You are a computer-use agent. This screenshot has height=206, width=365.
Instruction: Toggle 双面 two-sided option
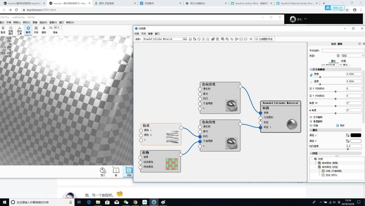(314, 125)
